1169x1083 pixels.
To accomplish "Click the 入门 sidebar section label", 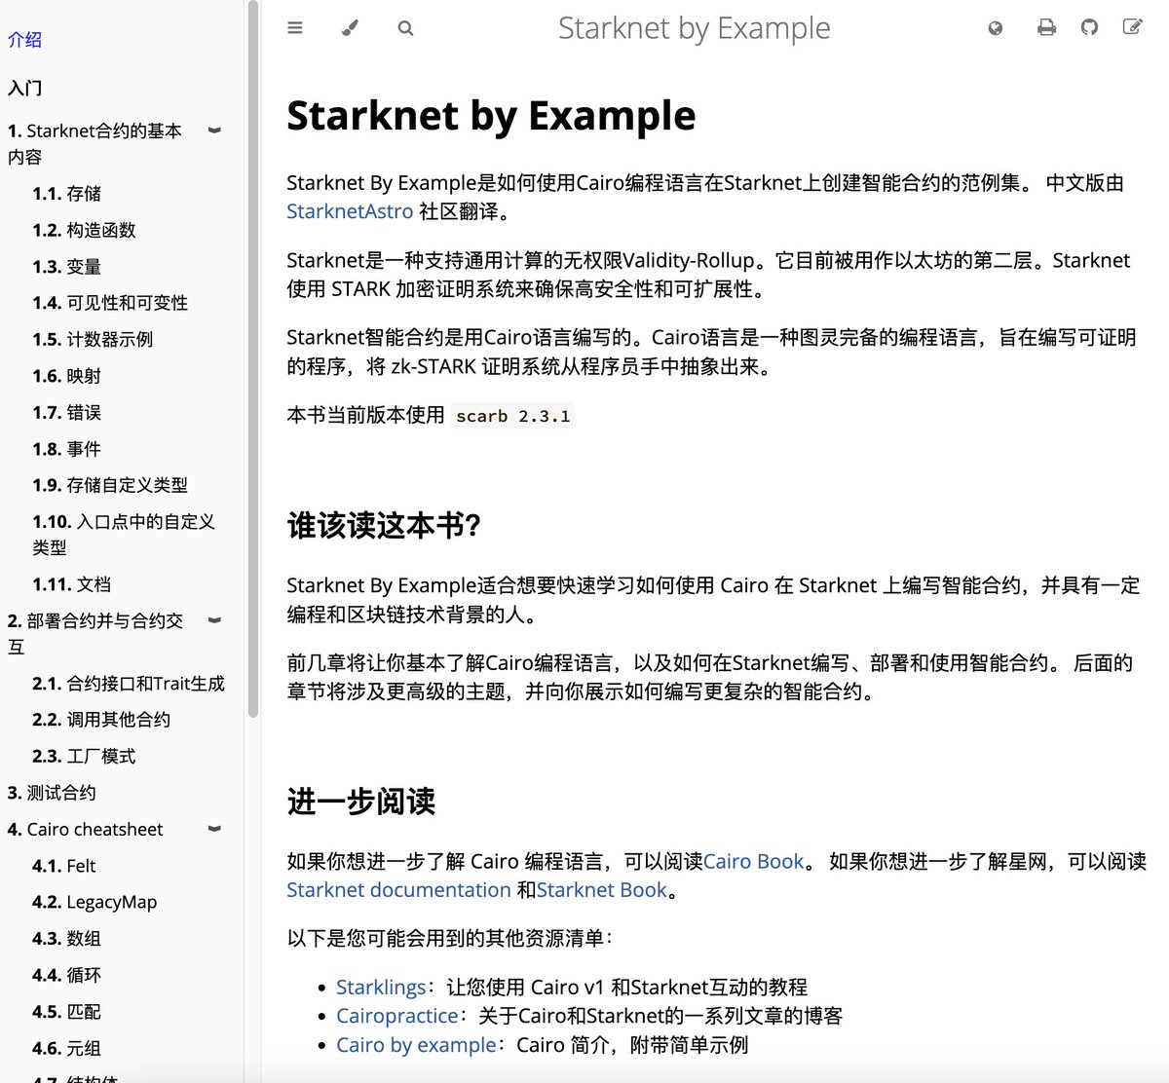I will tap(24, 88).
